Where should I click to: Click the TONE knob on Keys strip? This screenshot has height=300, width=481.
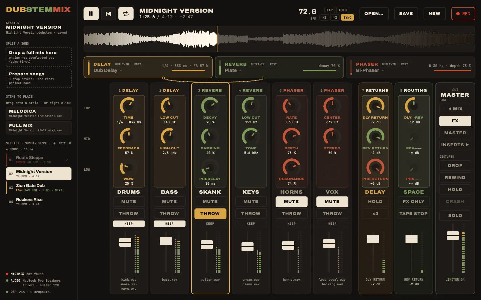[251, 136]
